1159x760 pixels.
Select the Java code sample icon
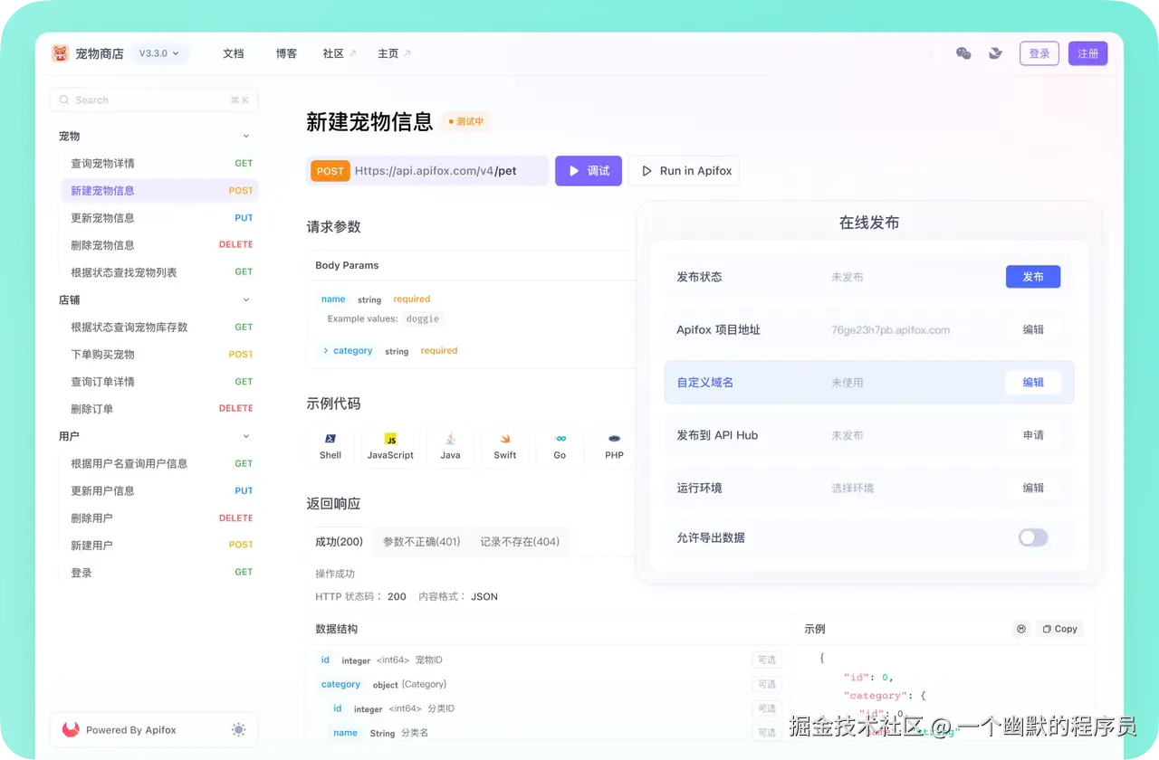click(x=450, y=447)
